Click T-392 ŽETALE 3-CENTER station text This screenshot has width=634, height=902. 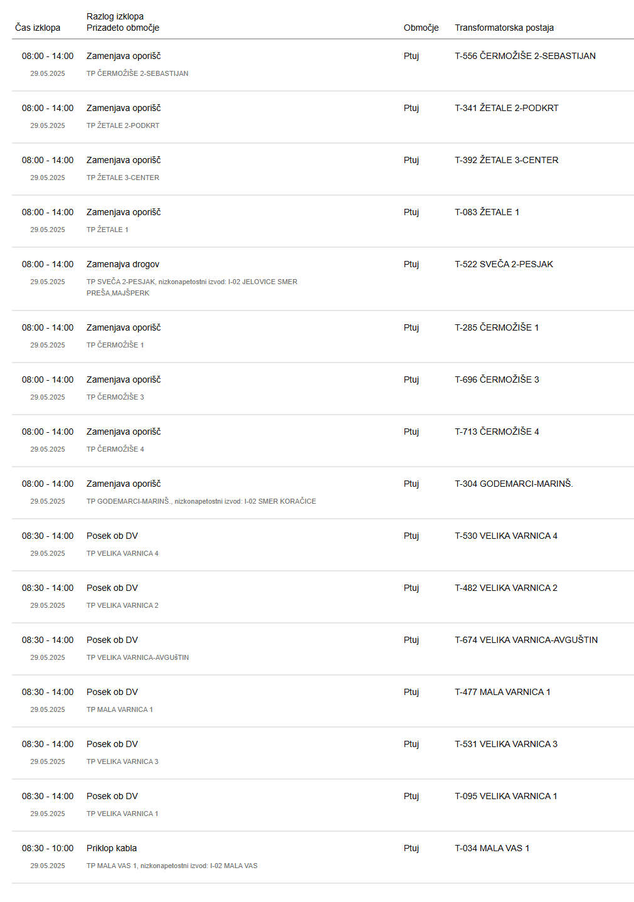(x=506, y=160)
